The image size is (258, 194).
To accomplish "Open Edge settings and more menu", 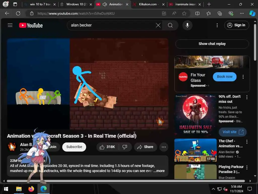I will (x=242, y=14).
